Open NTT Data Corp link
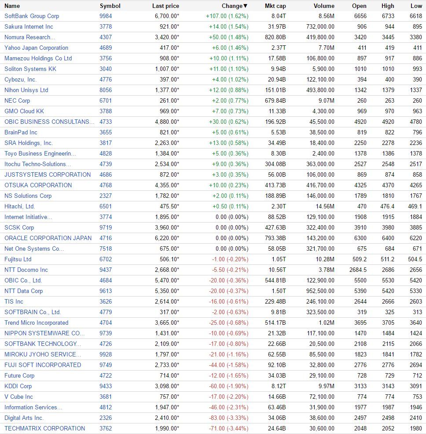The height and width of the screenshot is (434, 426). click(23, 291)
